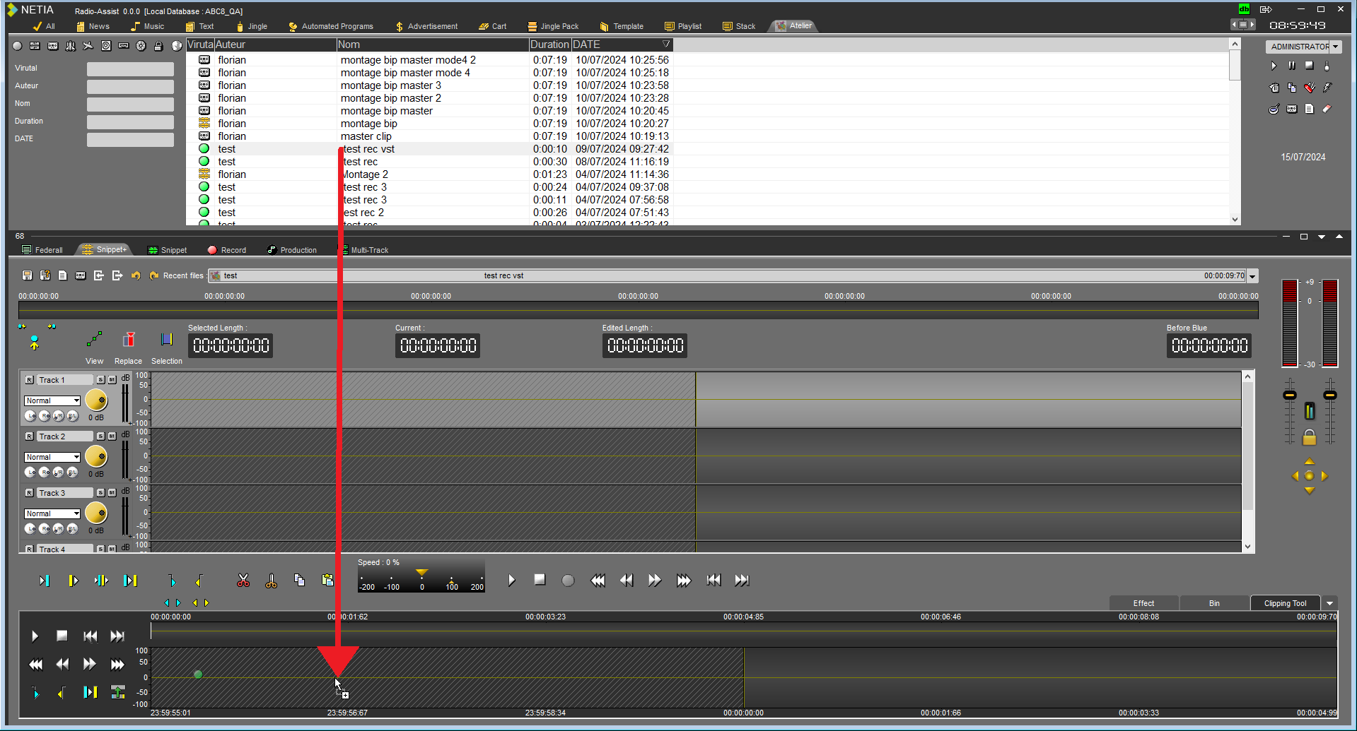Viewport: 1357px width, 731px height.
Task: Mute Track 2 with M button
Action: (112, 436)
